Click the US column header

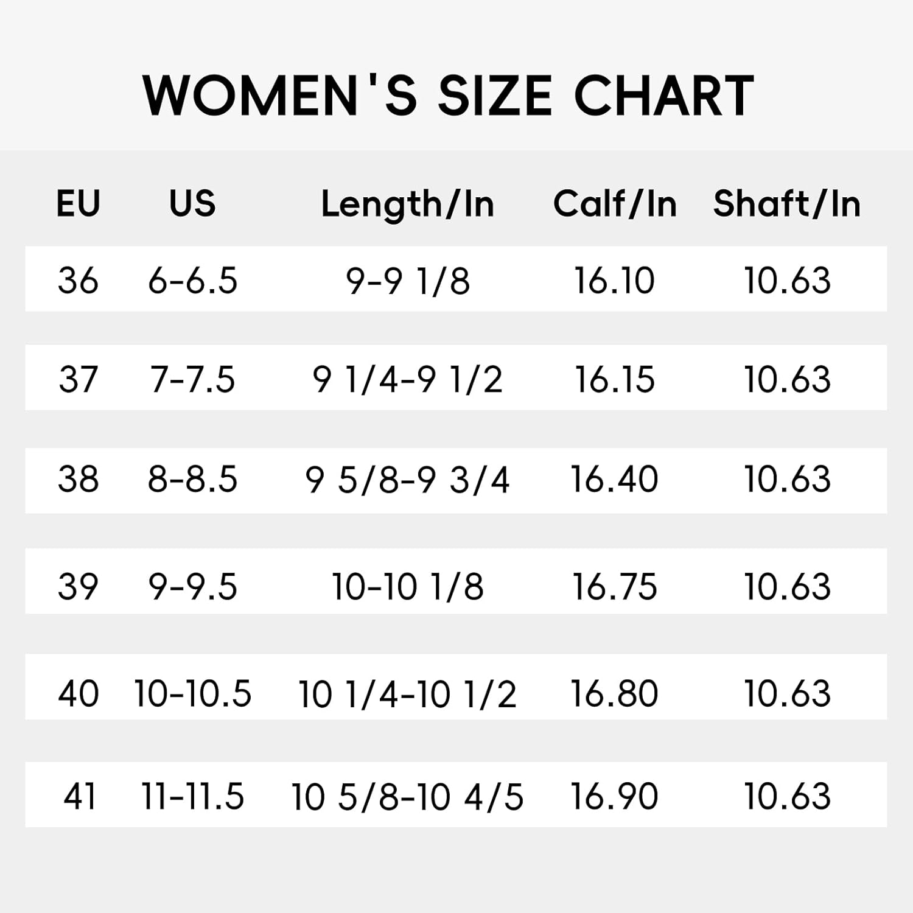pyautogui.click(x=192, y=203)
